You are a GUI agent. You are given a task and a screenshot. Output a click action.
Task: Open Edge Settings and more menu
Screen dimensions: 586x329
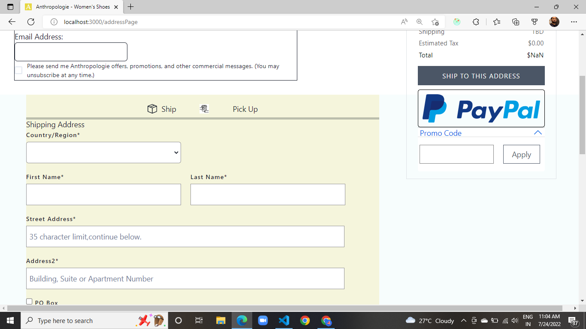coord(574,22)
